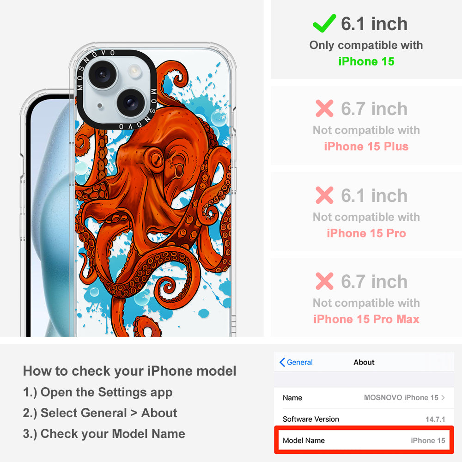Click the red X beside iPhone 15 Pro
This screenshot has height=462, width=462.
click(324, 195)
